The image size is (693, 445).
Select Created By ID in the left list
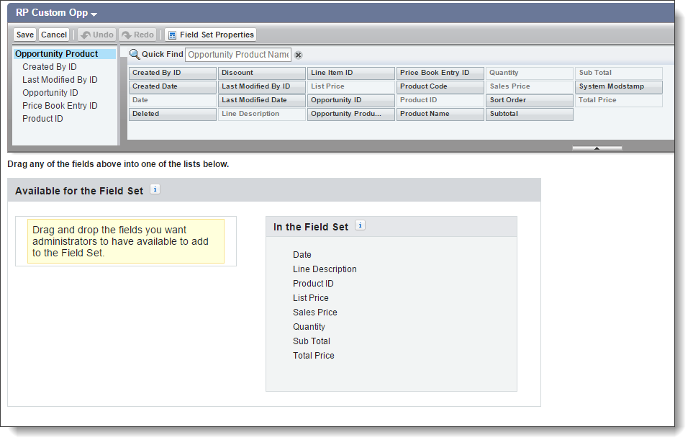tap(50, 67)
